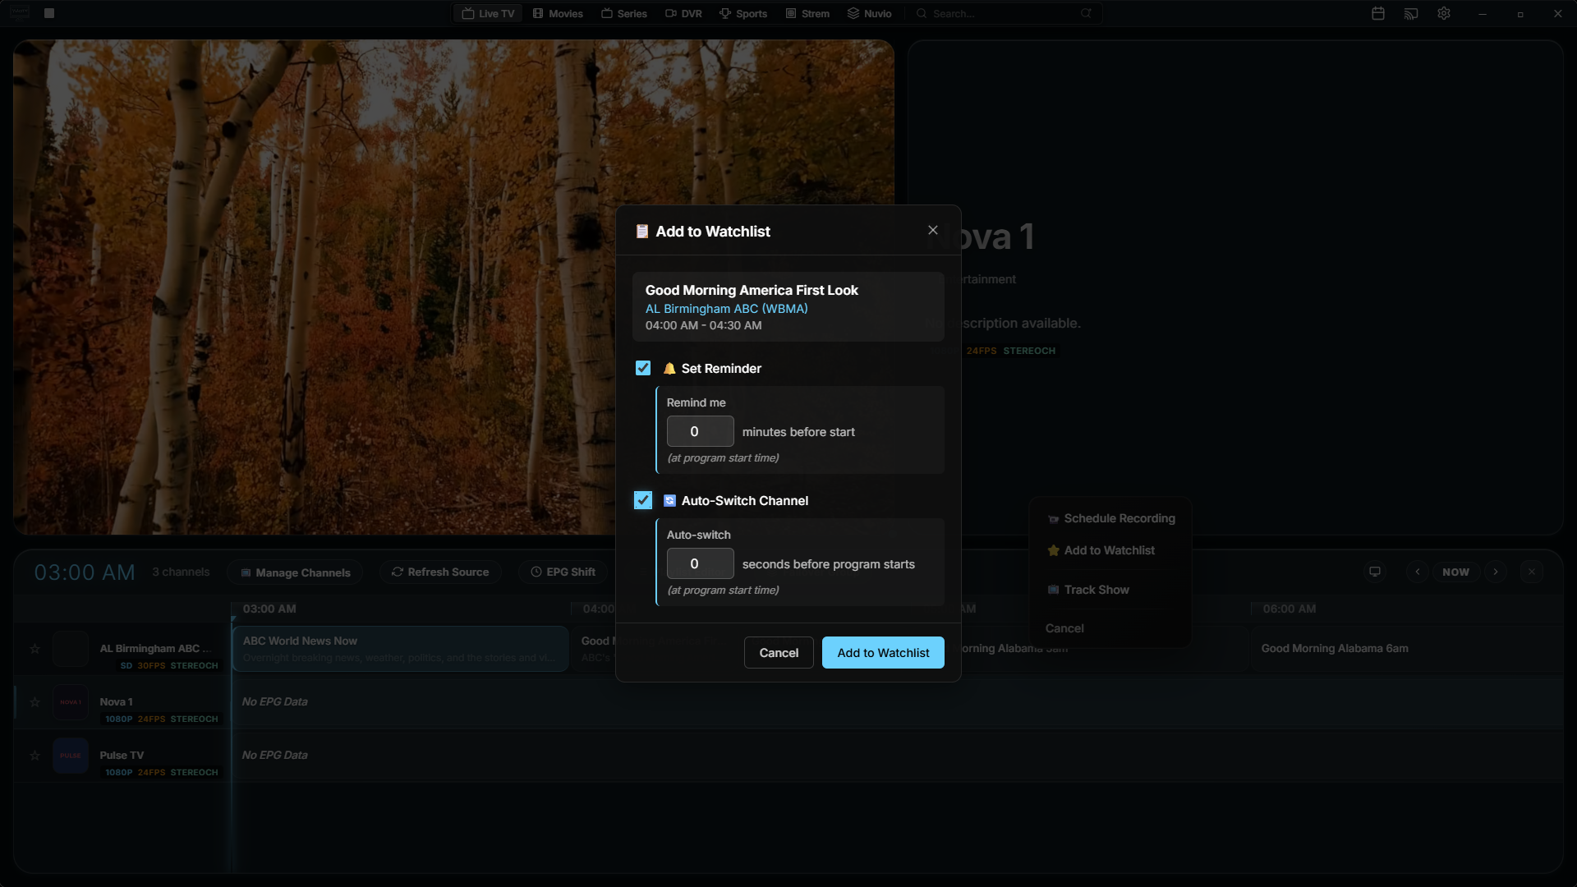Click the video preview player
This screenshot has width=1577, height=887.
pyautogui.click(x=453, y=287)
